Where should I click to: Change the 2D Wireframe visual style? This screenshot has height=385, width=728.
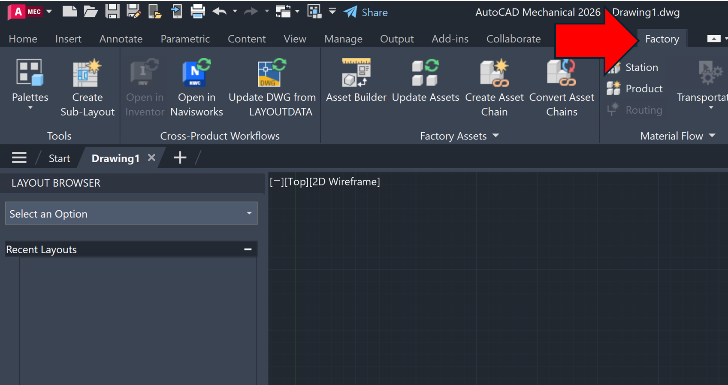click(344, 182)
